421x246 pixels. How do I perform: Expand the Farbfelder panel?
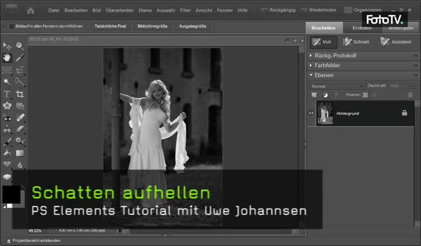(x=310, y=65)
